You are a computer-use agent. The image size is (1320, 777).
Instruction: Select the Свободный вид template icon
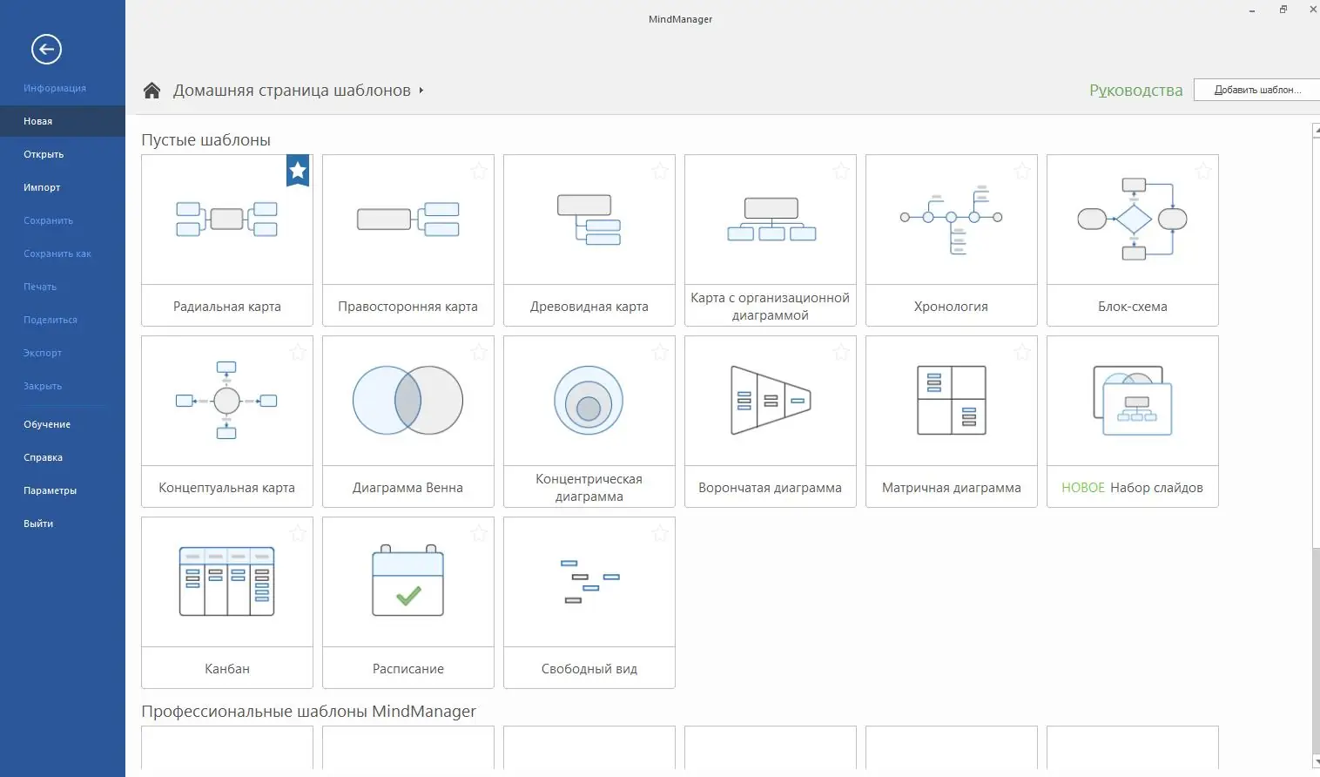tap(589, 582)
